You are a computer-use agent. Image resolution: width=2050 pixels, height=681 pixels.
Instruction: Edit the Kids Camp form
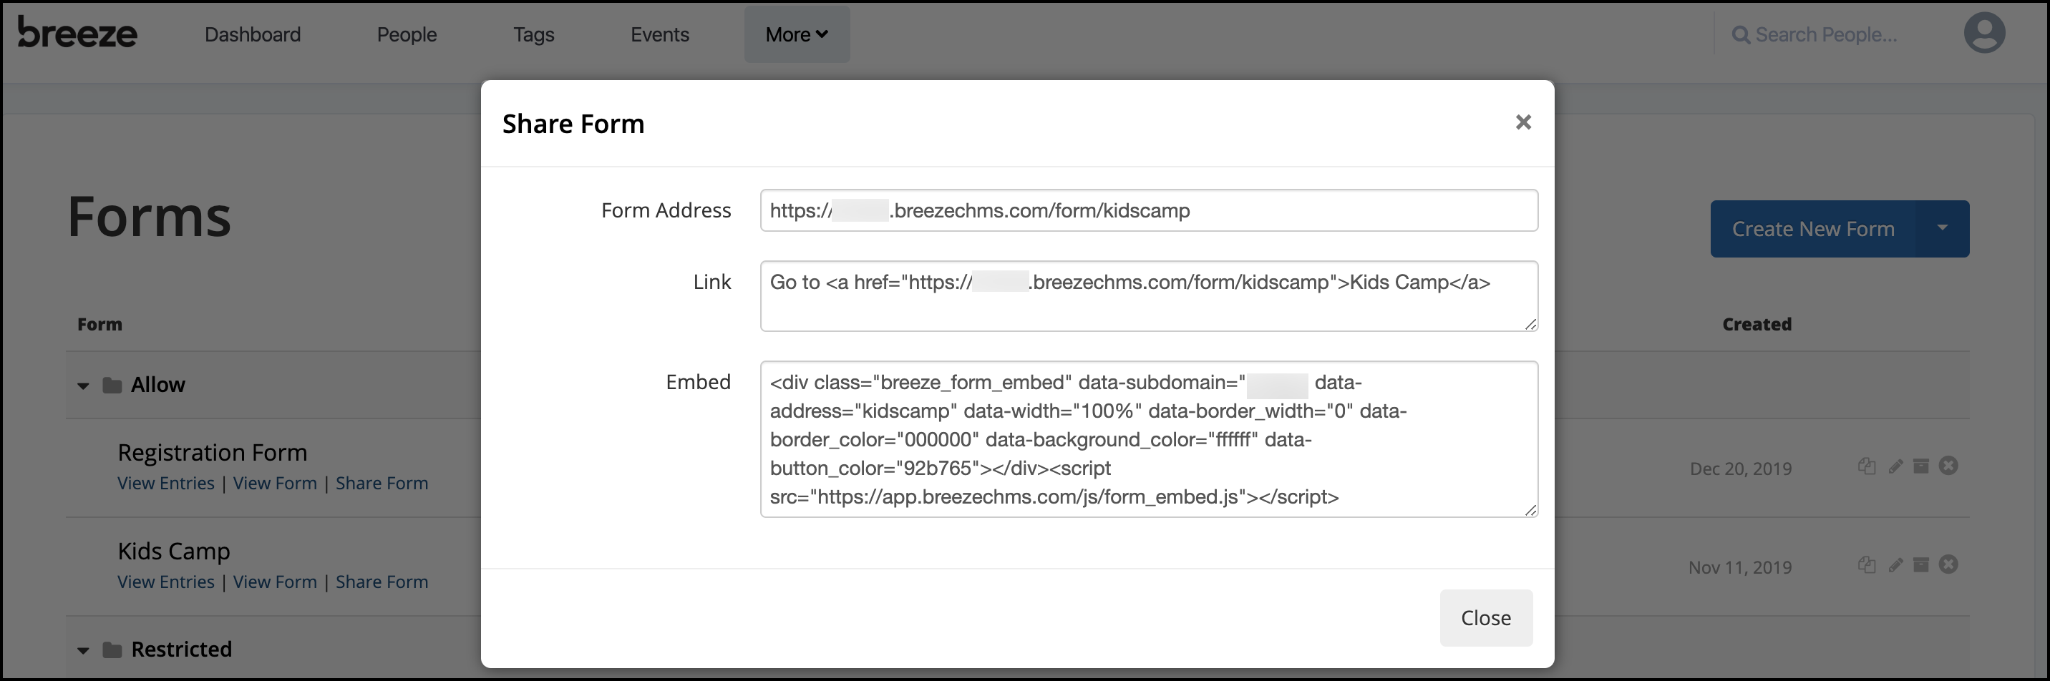1895,566
